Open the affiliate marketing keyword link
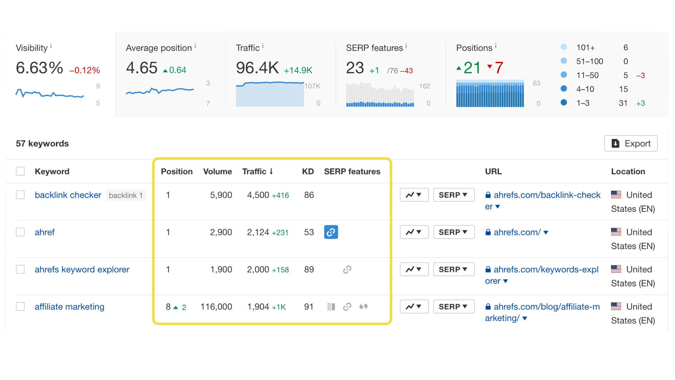675x380 pixels. [x=70, y=307]
